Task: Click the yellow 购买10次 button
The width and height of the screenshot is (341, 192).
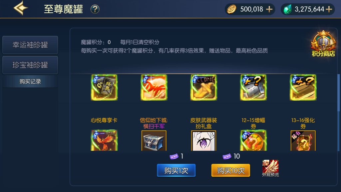Action: point(230,170)
